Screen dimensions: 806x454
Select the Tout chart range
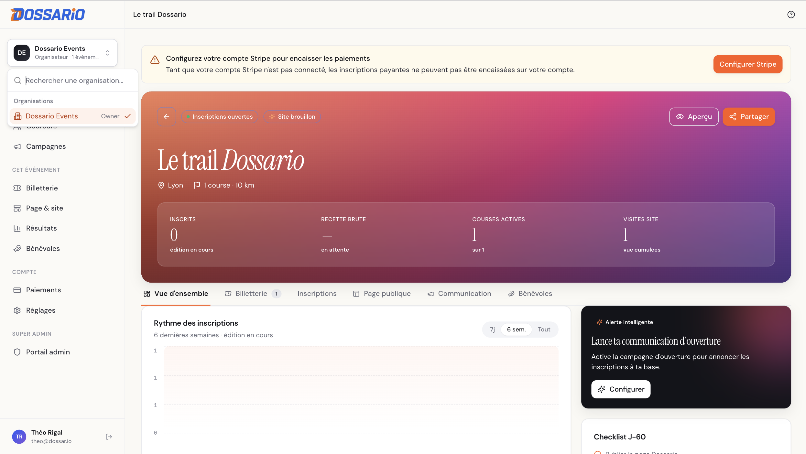tap(544, 330)
